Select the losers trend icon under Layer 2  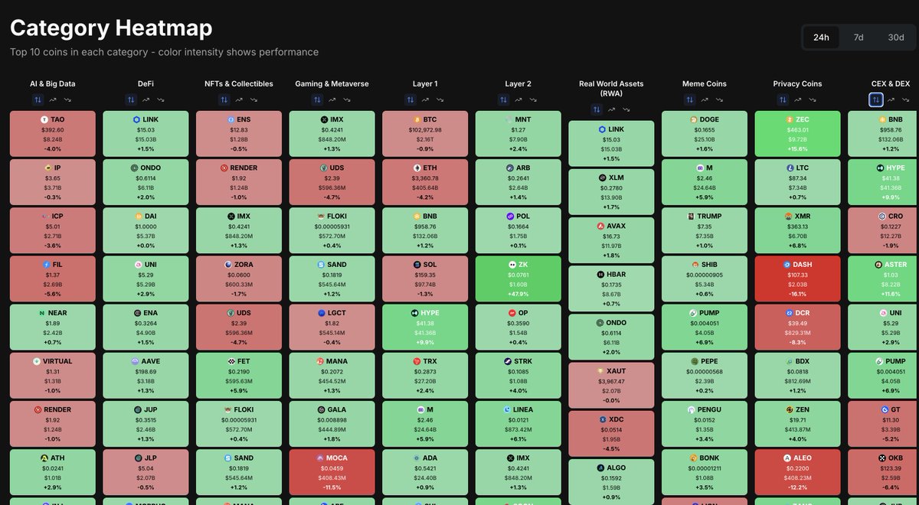point(535,99)
